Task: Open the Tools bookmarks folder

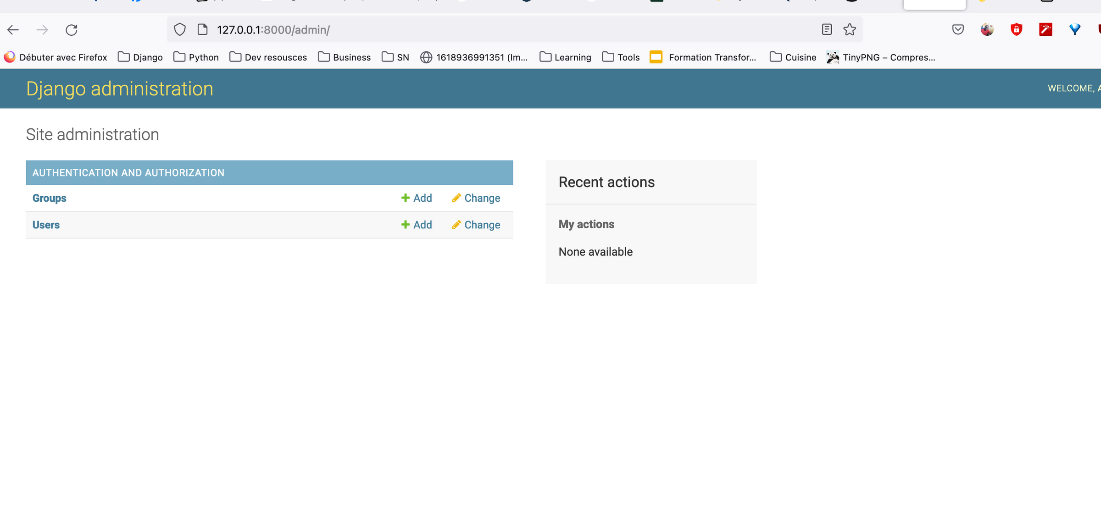Action: pyautogui.click(x=620, y=57)
